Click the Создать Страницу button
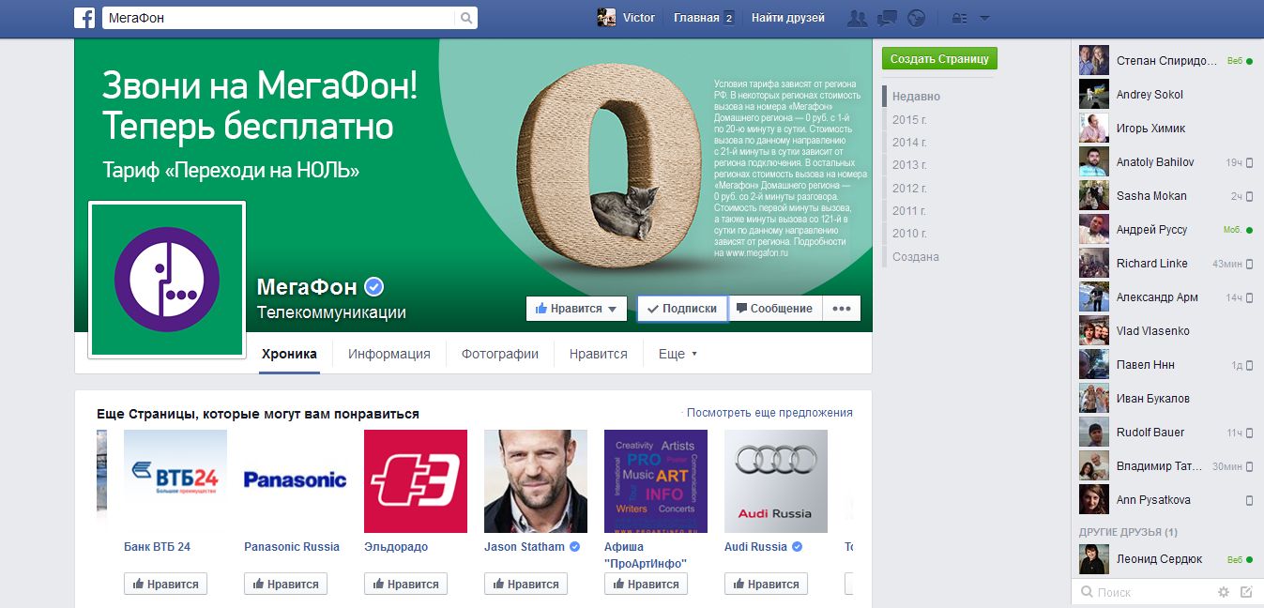This screenshot has height=608, width=1264. pos(939,58)
